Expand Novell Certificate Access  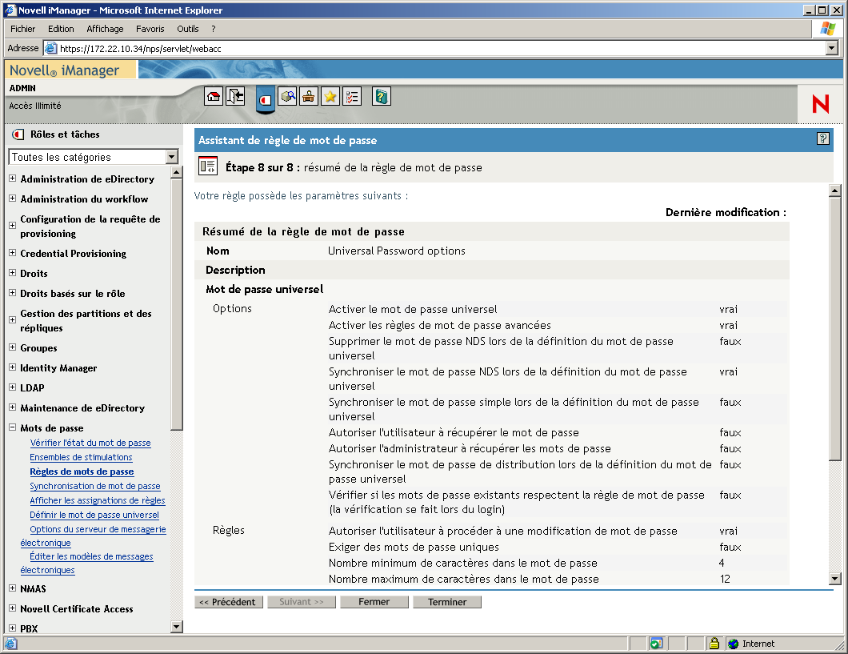(x=13, y=608)
